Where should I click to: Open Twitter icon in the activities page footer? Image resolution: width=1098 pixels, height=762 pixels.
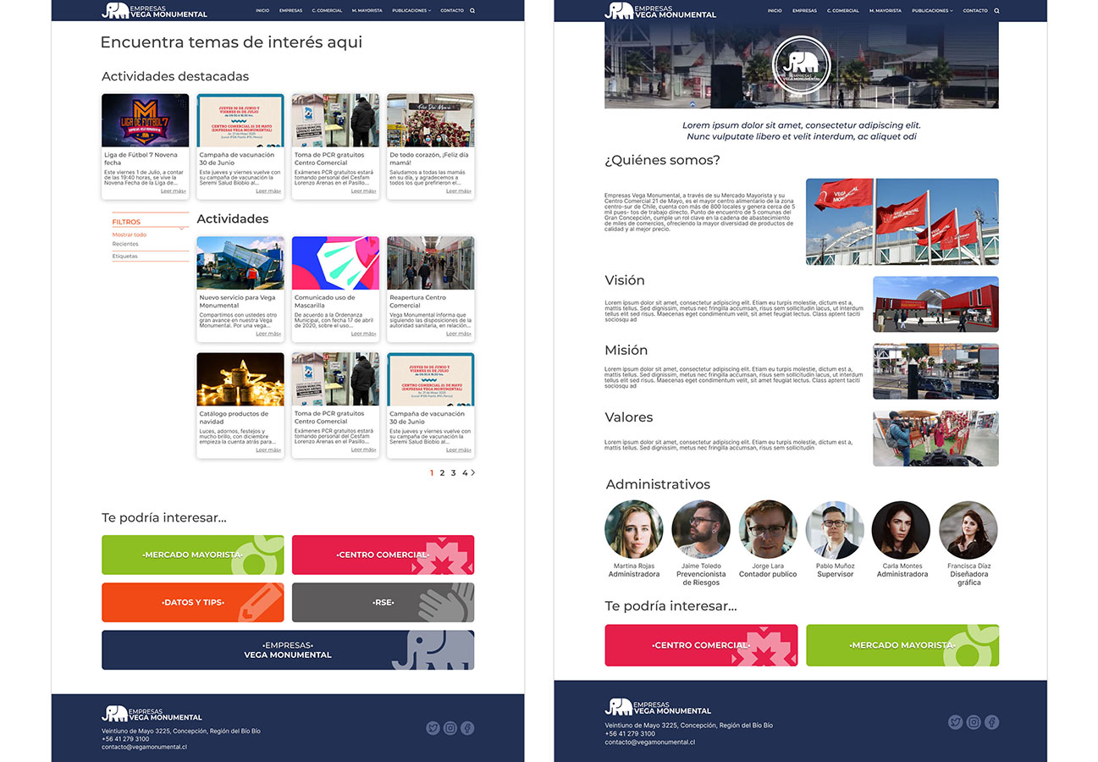tap(433, 728)
